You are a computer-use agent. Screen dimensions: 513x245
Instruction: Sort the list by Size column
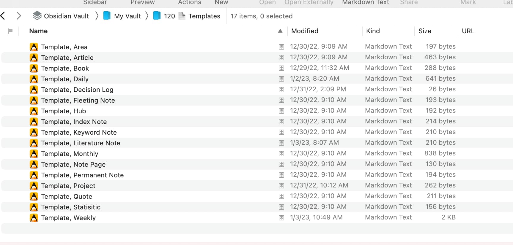pyautogui.click(x=425, y=31)
